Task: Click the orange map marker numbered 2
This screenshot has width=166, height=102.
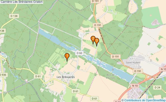Action: (x=93, y=40)
